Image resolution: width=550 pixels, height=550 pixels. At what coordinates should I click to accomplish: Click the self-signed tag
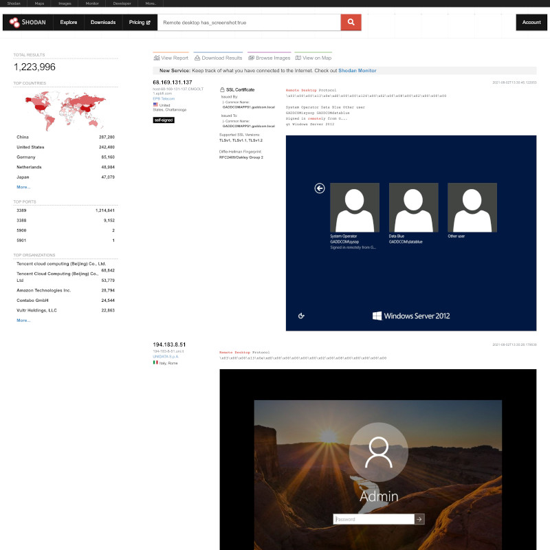164,120
